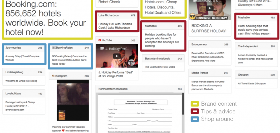Click the red Tips & advice legend swatch

coord(194,112)
